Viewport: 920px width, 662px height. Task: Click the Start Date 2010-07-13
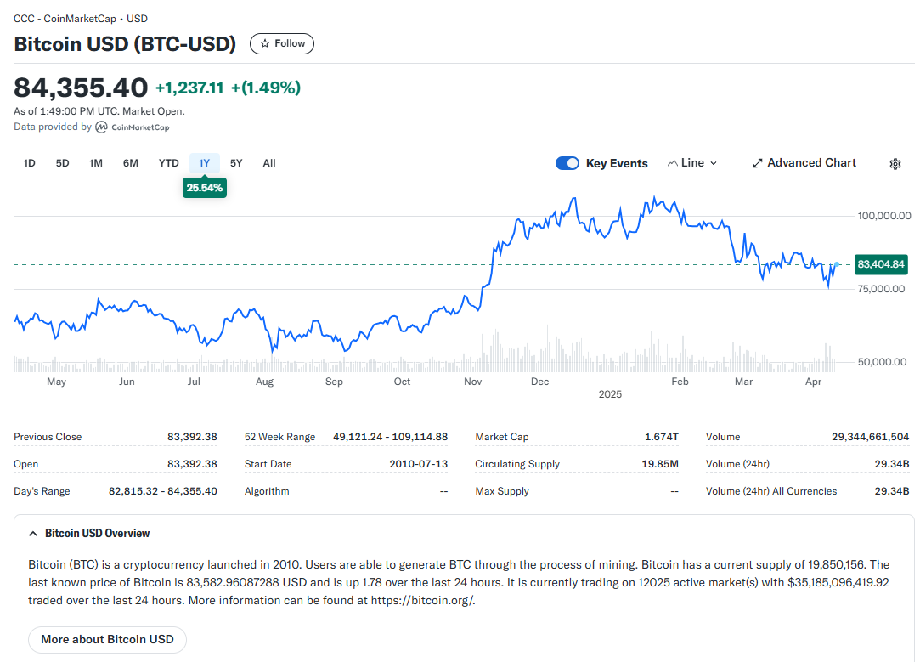coord(418,464)
